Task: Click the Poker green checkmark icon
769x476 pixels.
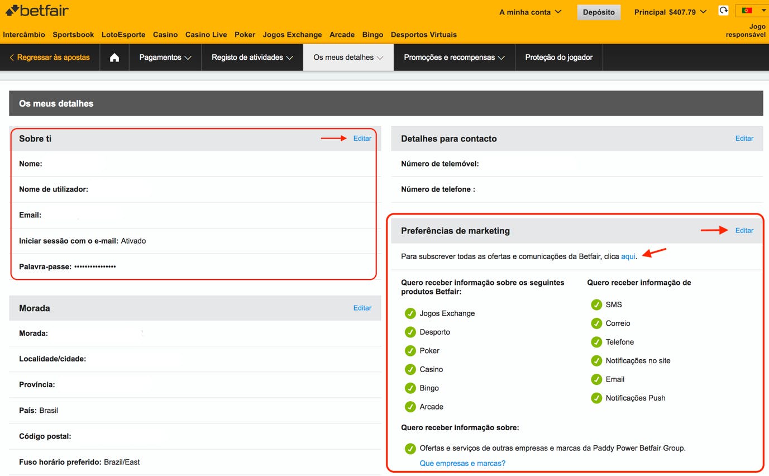Action: pos(410,351)
